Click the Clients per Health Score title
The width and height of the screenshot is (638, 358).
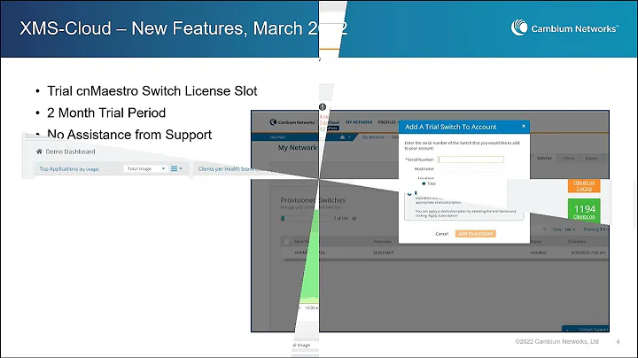[226, 169]
